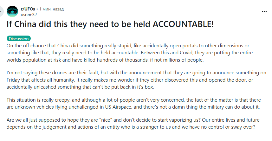The height and width of the screenshot is (141, 272).
Task: Click the line starting 'On the off chance'
Action: tap(128, 46)
